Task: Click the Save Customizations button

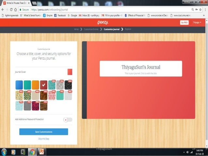Action: click(44, 132)
